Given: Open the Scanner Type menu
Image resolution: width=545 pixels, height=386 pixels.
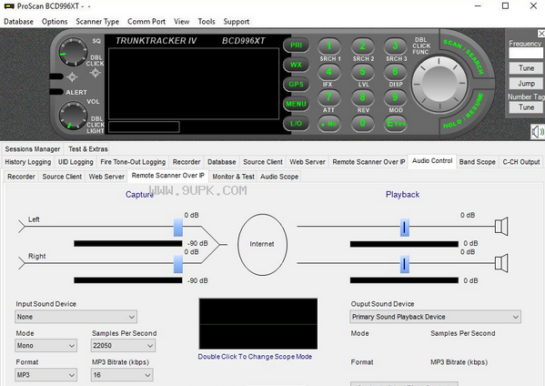Looking at the screenshot, I should pyautogui.click(x=97, y=22).
